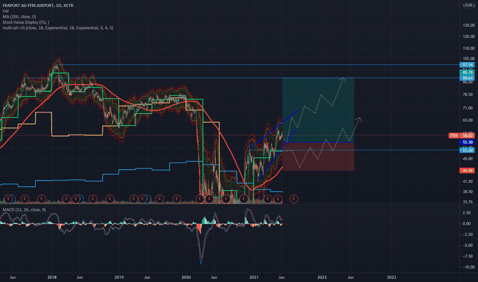Select the MA (200, close, 0) legend
This screenshot has height=282, width=478.
[x=19, y=17]
